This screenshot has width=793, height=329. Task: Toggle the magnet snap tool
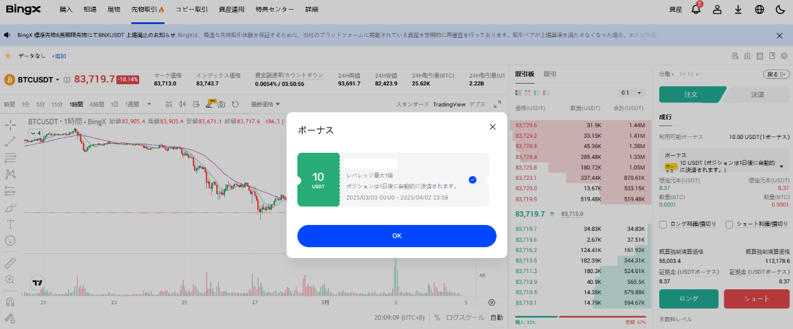(10, 302)
